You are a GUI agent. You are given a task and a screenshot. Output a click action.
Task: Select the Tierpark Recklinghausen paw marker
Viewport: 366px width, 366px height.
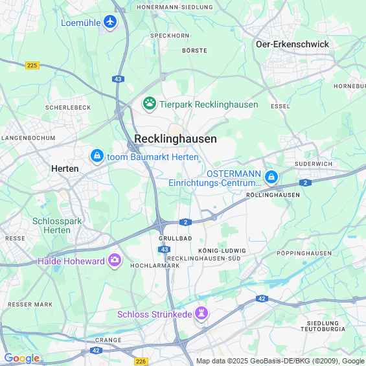click(150, 104)
